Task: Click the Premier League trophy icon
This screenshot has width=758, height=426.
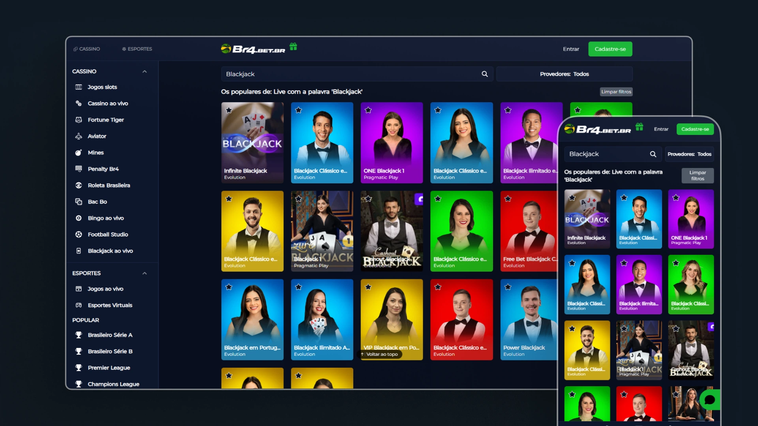Action: [x=79, y=368]
